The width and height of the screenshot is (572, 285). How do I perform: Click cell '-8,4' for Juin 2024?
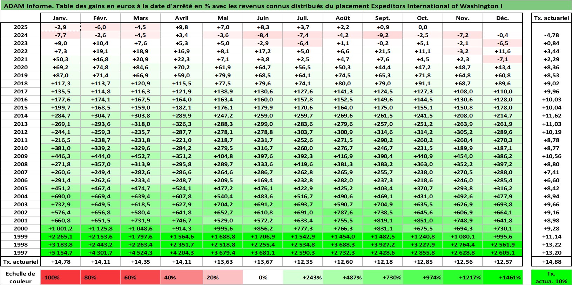tap(263, 35)
